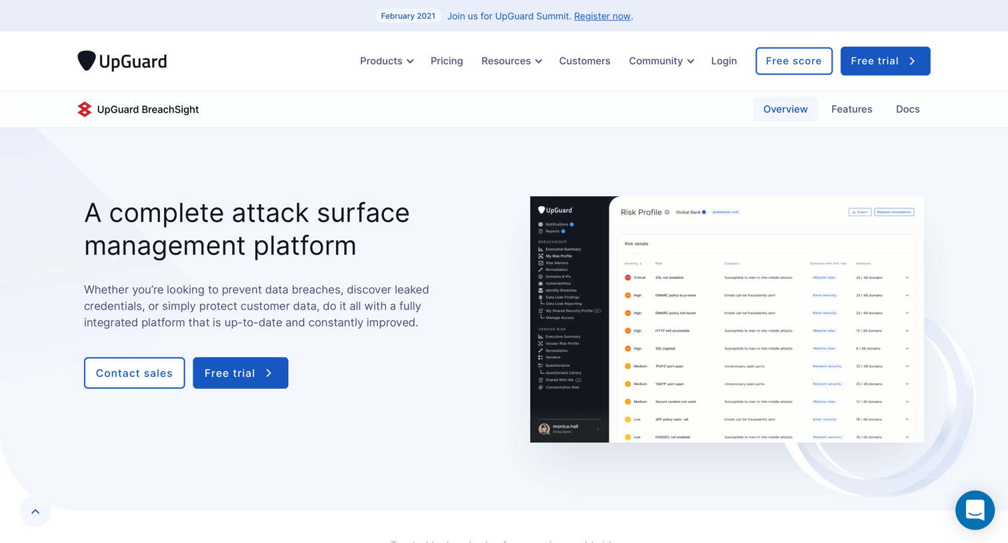Click 'DMARC policy is p=none' risk text

click(x=675, y=295)
